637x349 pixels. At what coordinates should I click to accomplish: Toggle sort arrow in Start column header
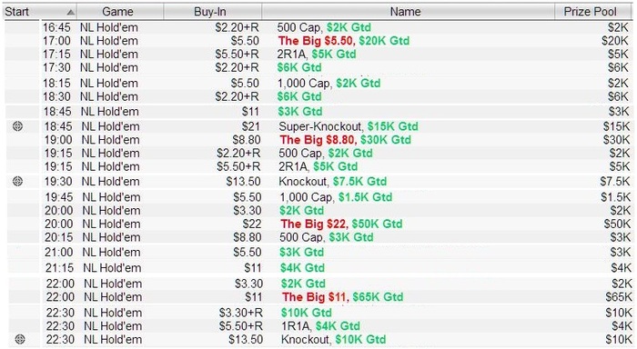71,12
